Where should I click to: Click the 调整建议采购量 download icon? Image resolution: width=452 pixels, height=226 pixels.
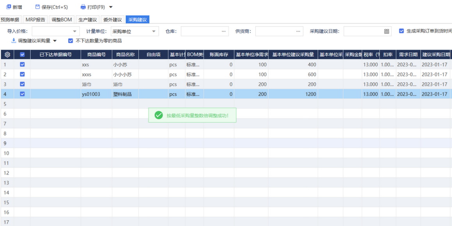tap(14, 41)
